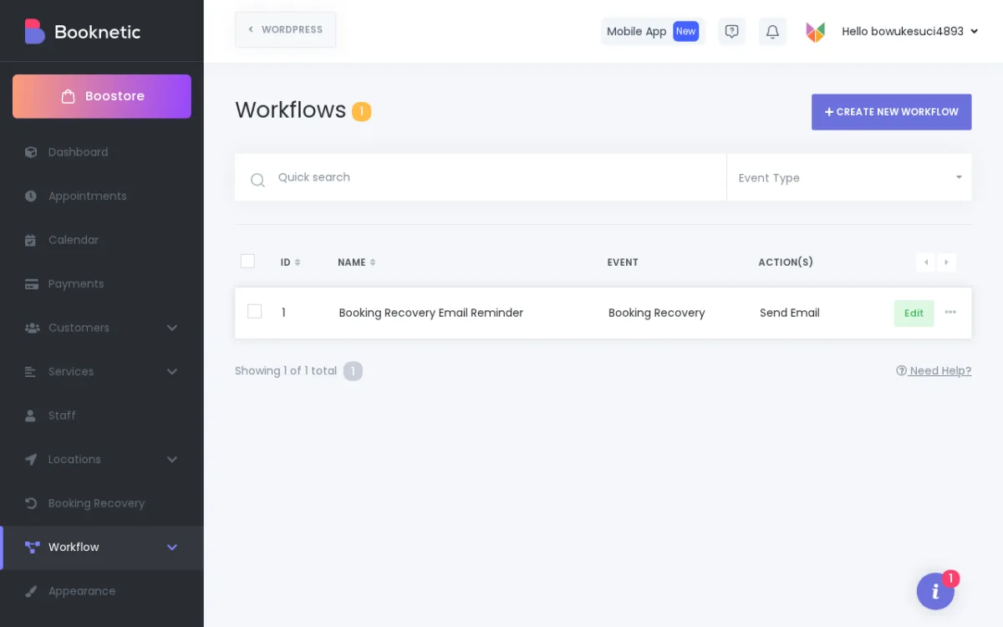Click the Boostore shopping bag icon

(x=69, y=96)
